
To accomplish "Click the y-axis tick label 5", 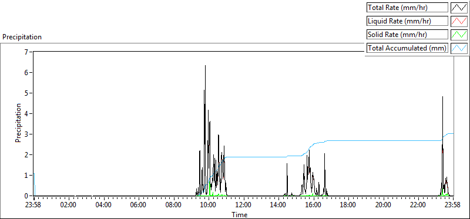I will click(x=26, y=93).
